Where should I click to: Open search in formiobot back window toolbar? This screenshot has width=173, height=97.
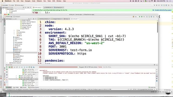coord(172,5)
